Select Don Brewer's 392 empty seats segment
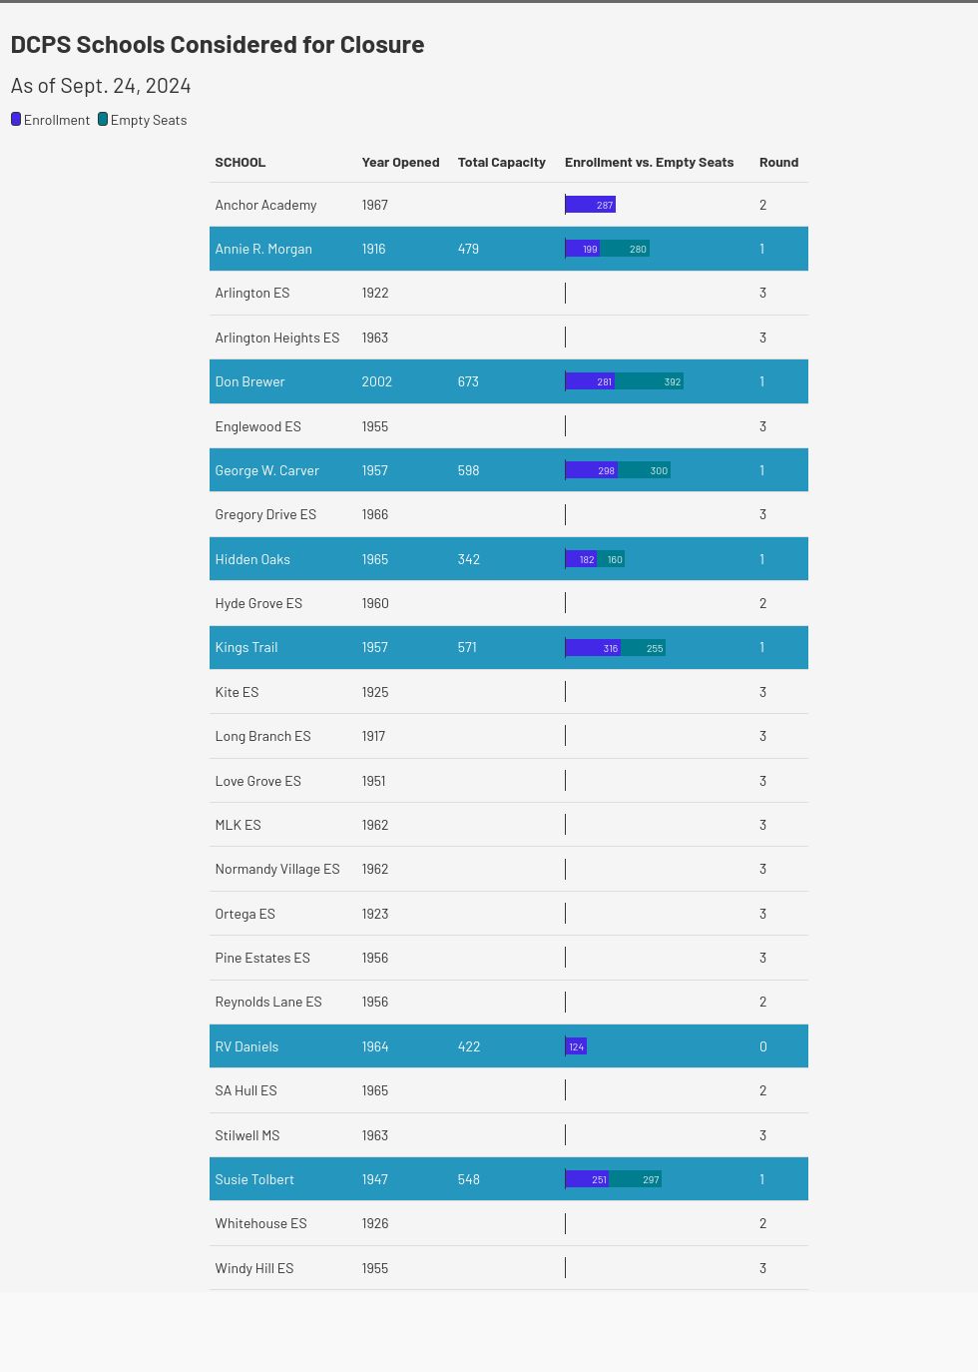This screenshot has width=978, height=1372. (x=650, y=381)
